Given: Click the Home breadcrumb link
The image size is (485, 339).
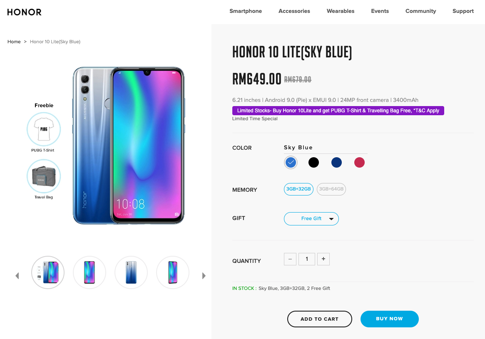Looking at the screenshot, I should (x=14, y=42).
